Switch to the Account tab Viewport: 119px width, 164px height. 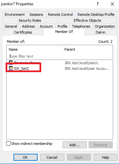(x=46, y=26)
